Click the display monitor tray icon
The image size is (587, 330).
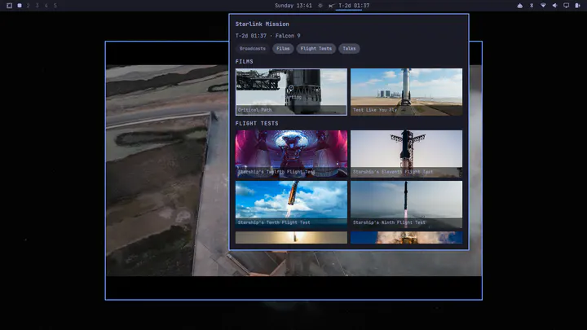(x=566, y=6)
